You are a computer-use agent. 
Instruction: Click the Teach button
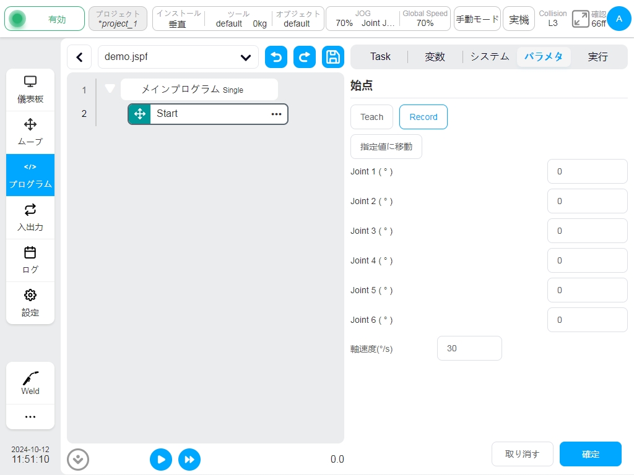coord(371,117)
